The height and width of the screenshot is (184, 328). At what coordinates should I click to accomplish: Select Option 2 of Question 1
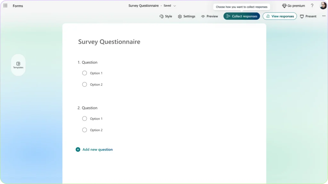pyautogui.click(x=85, y=84)
